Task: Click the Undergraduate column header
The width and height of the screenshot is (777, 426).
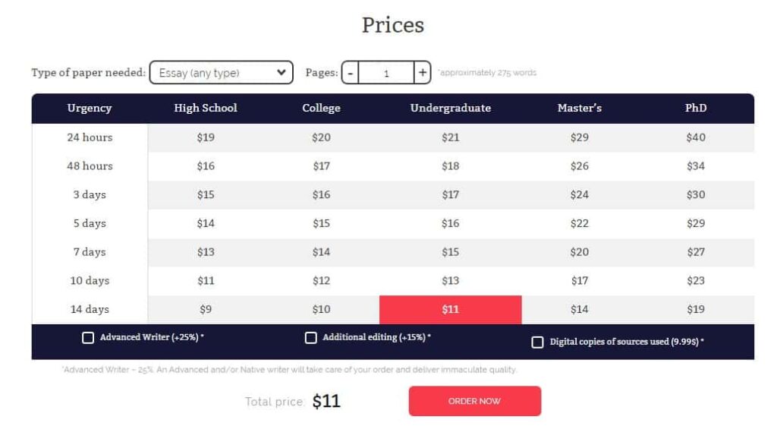Action: point(451,108)
